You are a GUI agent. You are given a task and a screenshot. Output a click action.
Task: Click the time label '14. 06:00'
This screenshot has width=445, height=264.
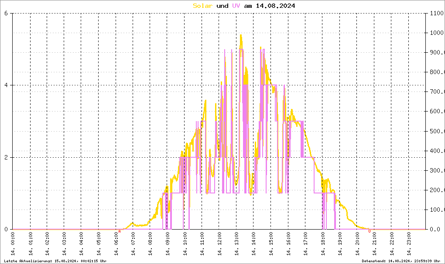(116, 244)
